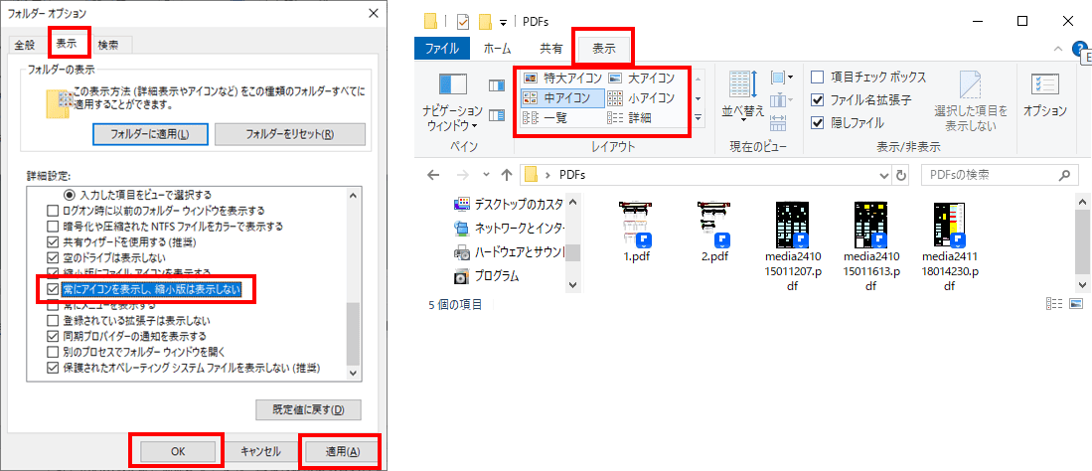1092x471 pixels.
Task: Switch to 検索 tab in Folder Options
Action: click(108, 46)
